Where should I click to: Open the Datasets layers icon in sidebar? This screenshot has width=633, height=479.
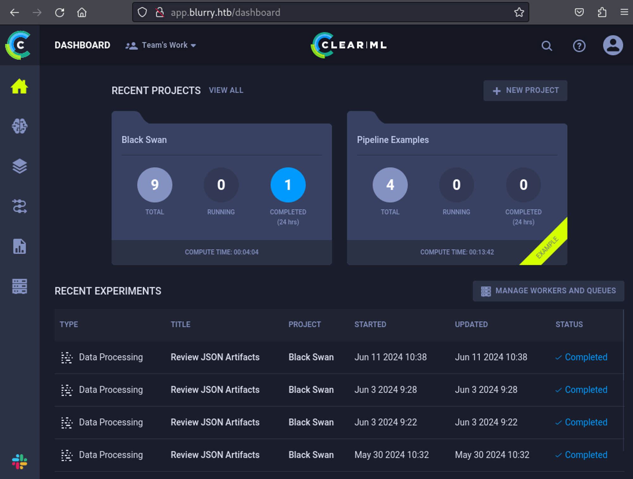click(x=20, y=166)
